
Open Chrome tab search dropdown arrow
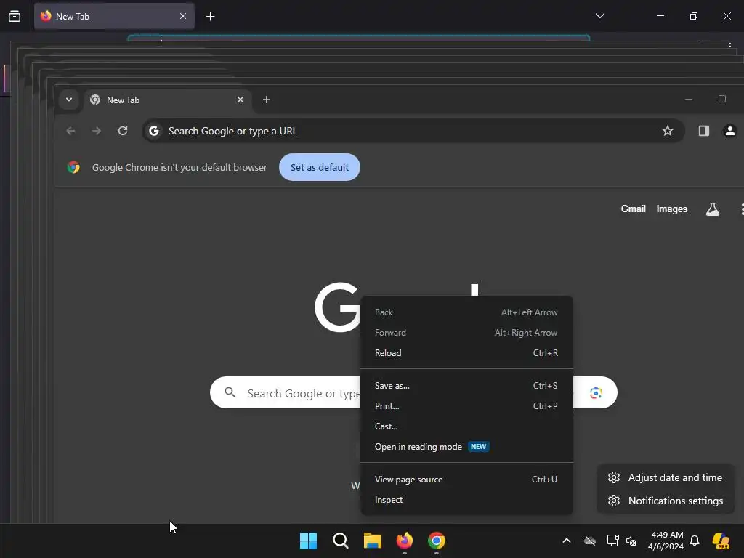[x=69, y=100]
